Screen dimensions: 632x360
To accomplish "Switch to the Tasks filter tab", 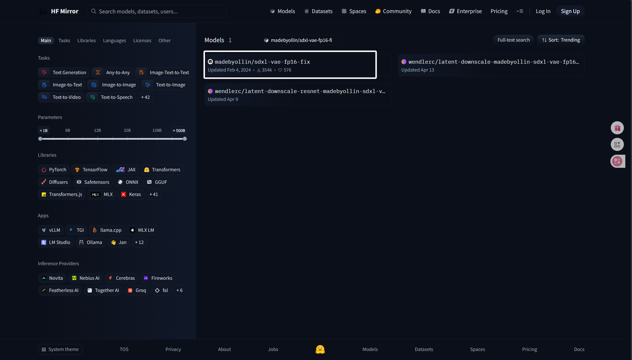I will tap(64, 40).
